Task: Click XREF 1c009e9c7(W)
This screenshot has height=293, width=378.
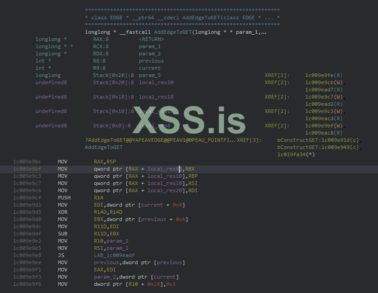Action: click(324, 97)
